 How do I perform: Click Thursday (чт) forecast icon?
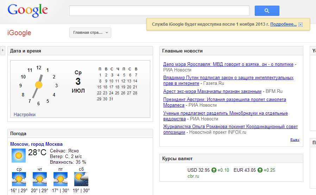click(40, 179)
